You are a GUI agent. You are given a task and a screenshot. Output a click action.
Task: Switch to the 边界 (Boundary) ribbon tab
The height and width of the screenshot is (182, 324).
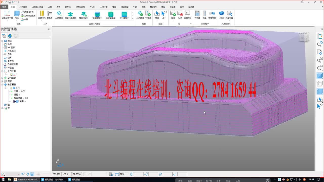(x=58, y=7)
